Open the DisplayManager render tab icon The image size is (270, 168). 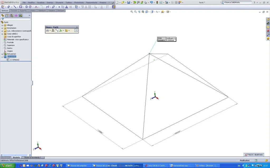[21, 15]
